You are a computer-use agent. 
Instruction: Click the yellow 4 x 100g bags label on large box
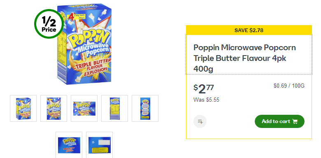(80, 16)
